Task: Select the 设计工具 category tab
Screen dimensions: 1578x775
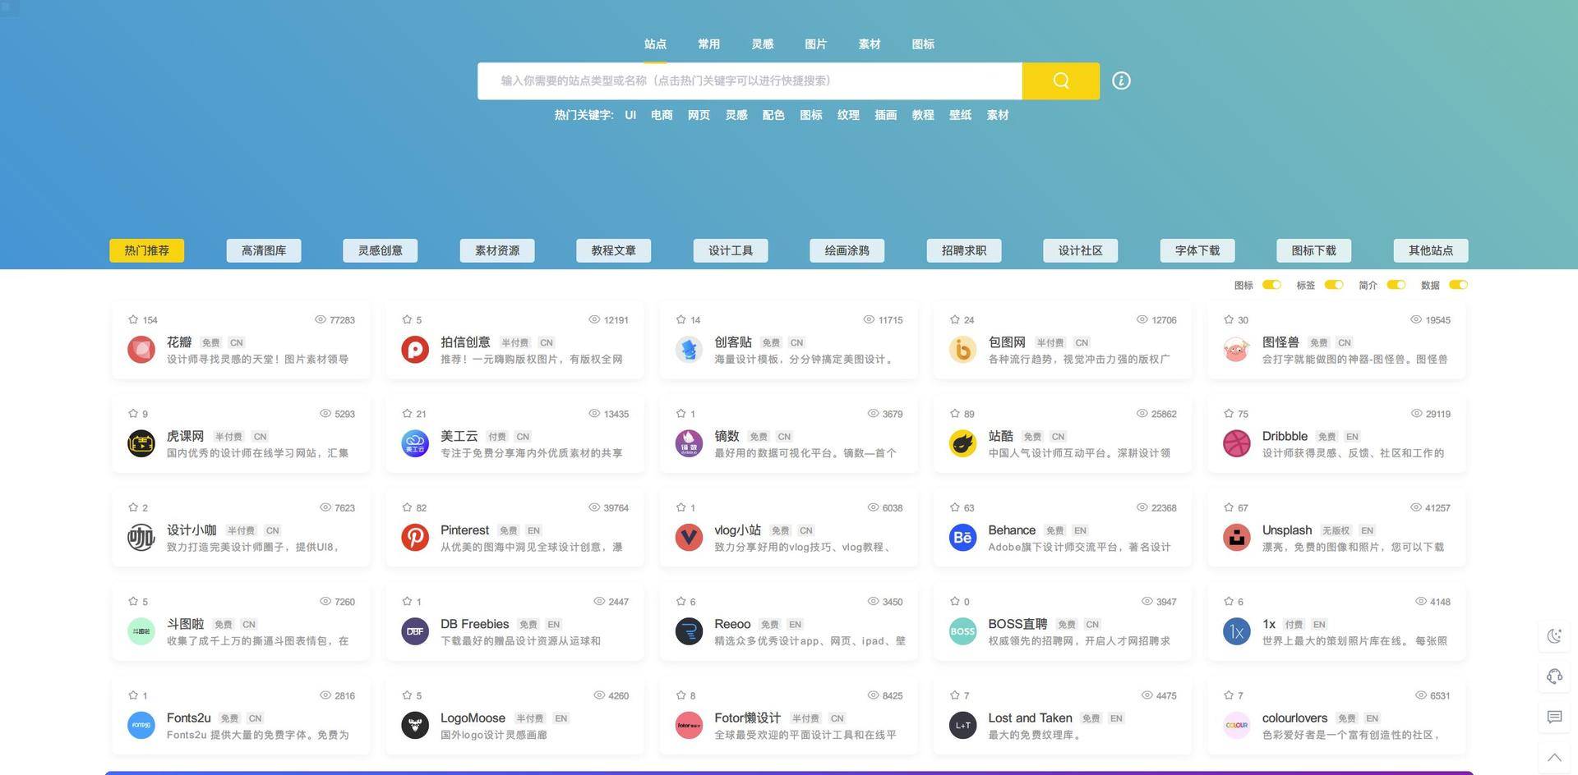Action: coord(730,250)
